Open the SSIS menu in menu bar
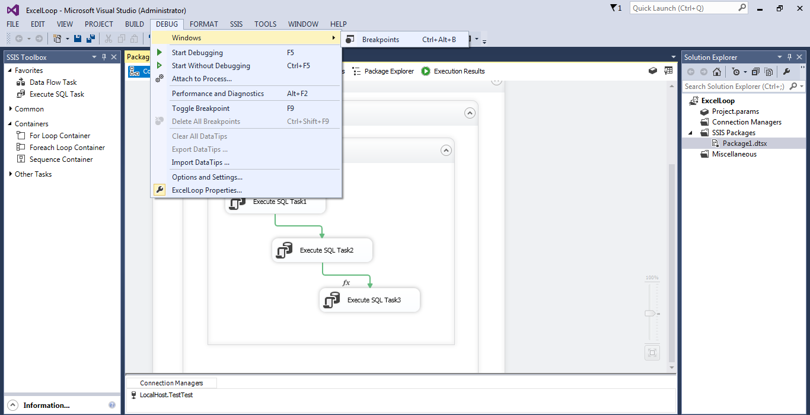The height and width of the screenshot is (415, 810). coord(237,24)
